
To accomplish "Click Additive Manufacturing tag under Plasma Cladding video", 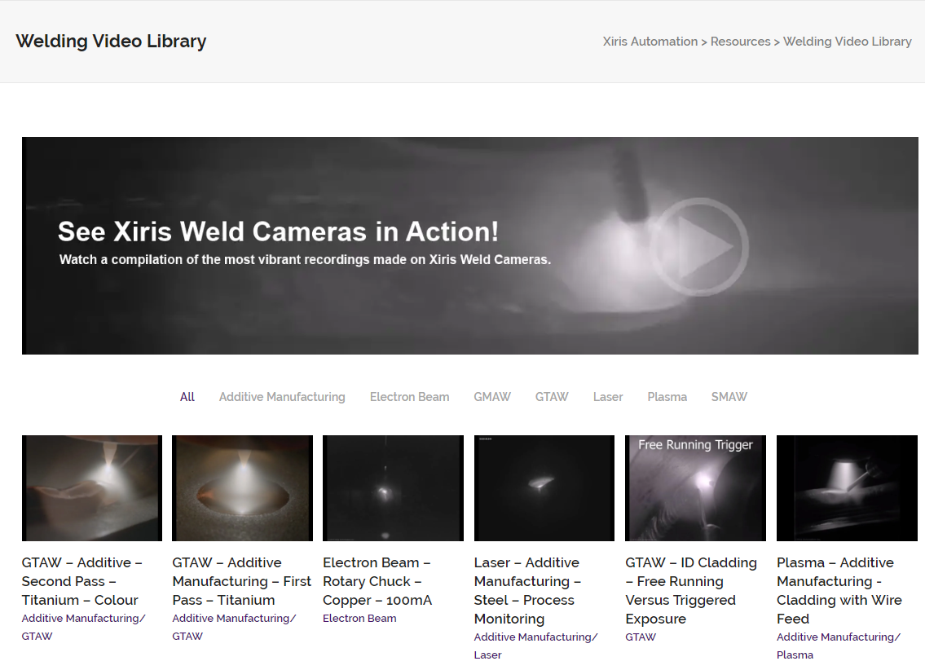I will (x=839, y=637).
